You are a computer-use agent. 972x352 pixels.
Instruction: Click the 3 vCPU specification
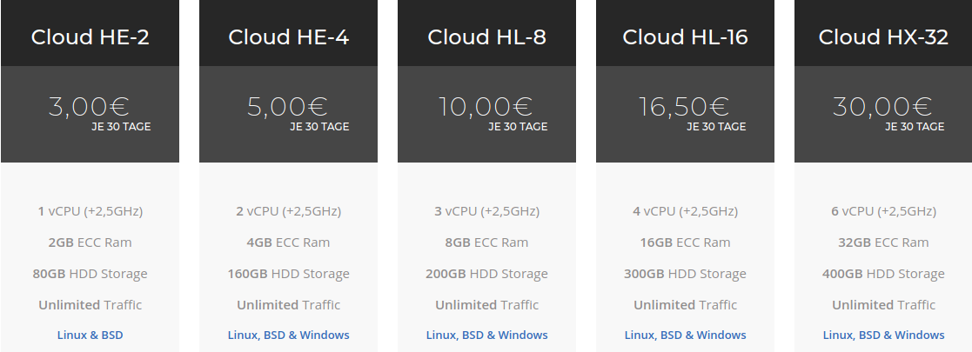click(486, 211)
